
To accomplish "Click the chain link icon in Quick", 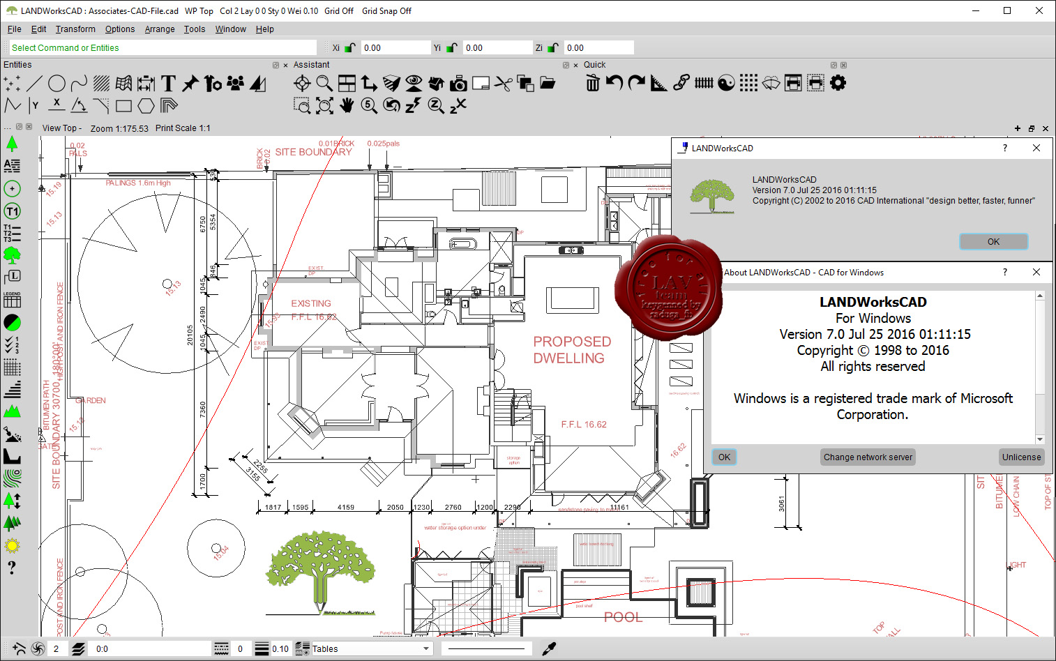I will tap(681, 84).
